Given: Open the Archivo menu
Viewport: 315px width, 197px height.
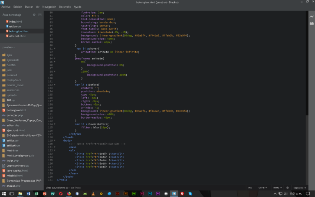Looking at the screenshot, I should coord(6,7).
